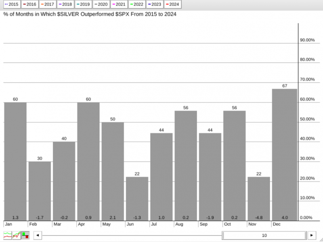Click the resize grip at bottom-right corner

click(x=321, y=240)
